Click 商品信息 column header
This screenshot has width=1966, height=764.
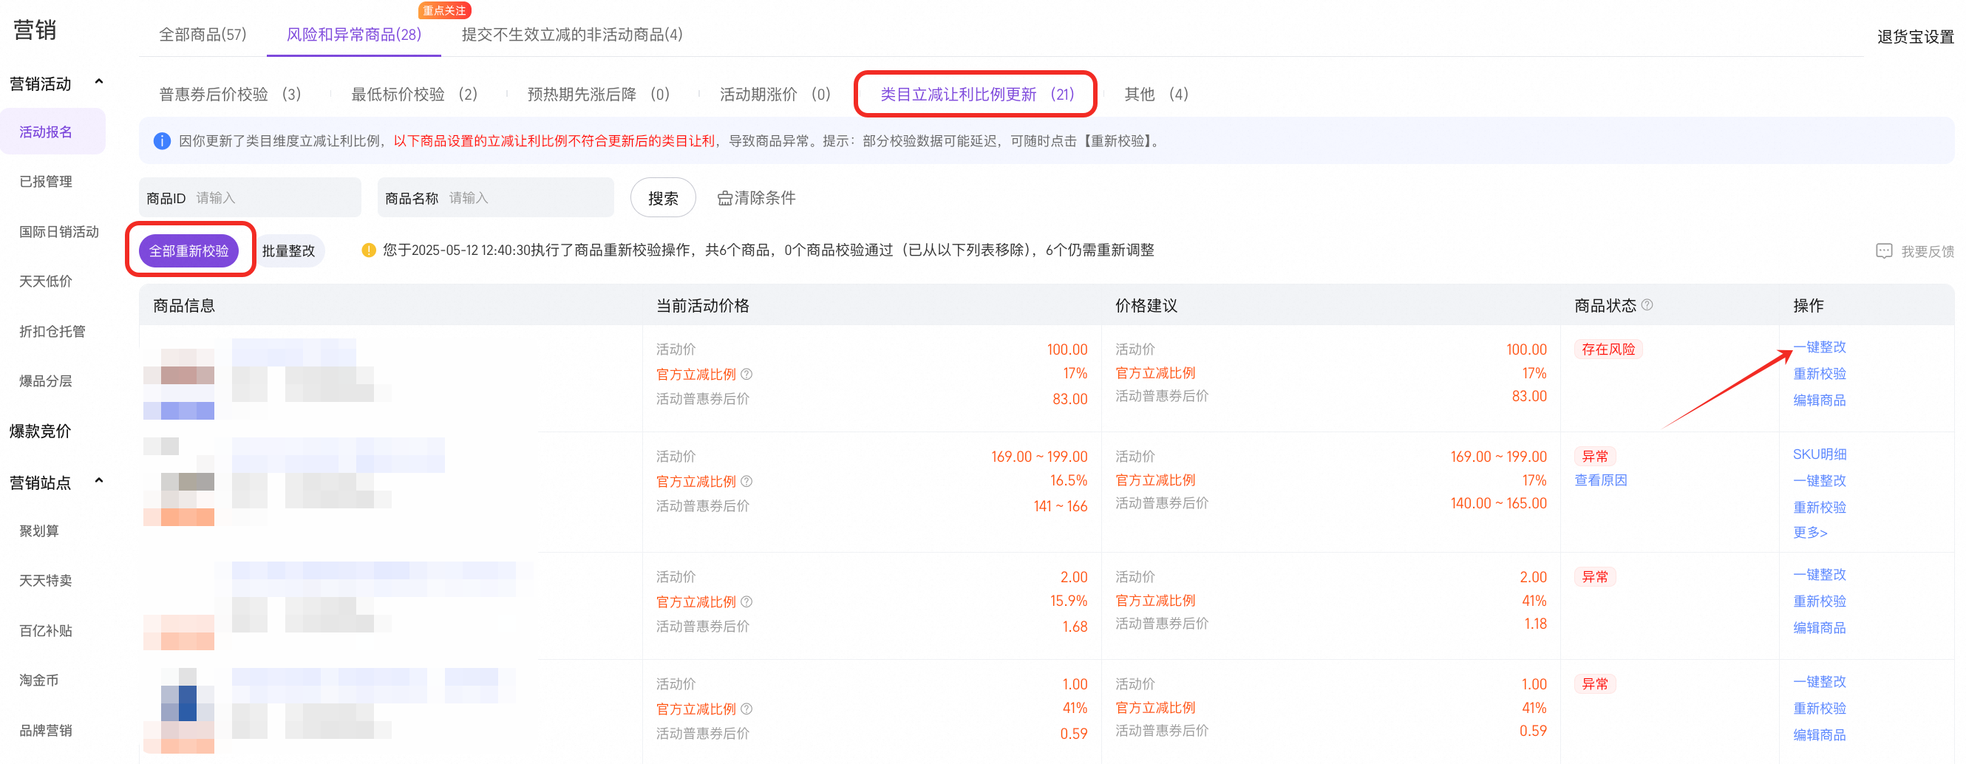[x=184, y=305]
